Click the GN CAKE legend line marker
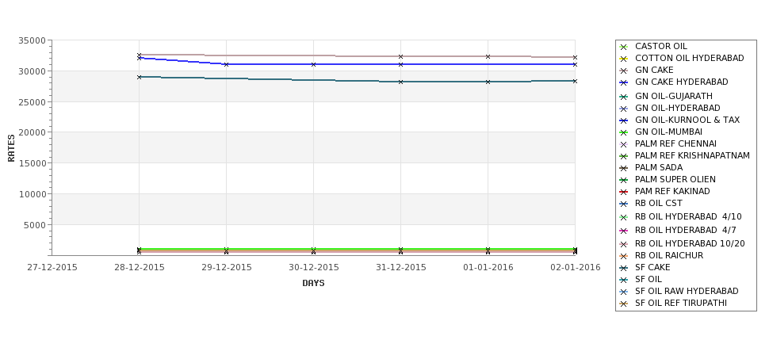This screenshot has height=340, width=773. click(624, 71)
